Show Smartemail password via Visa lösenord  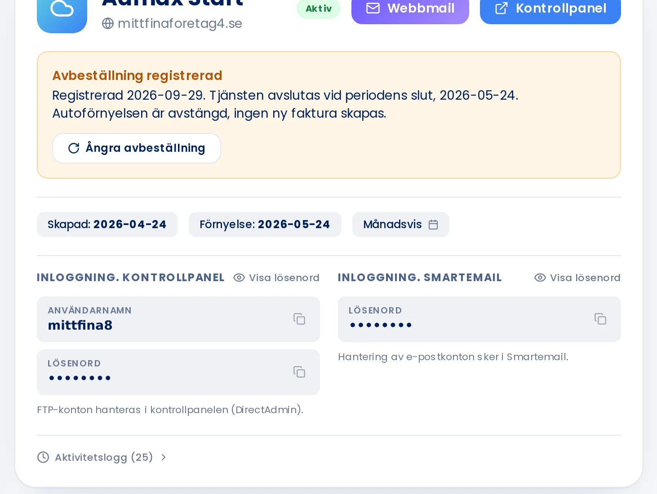577,278
